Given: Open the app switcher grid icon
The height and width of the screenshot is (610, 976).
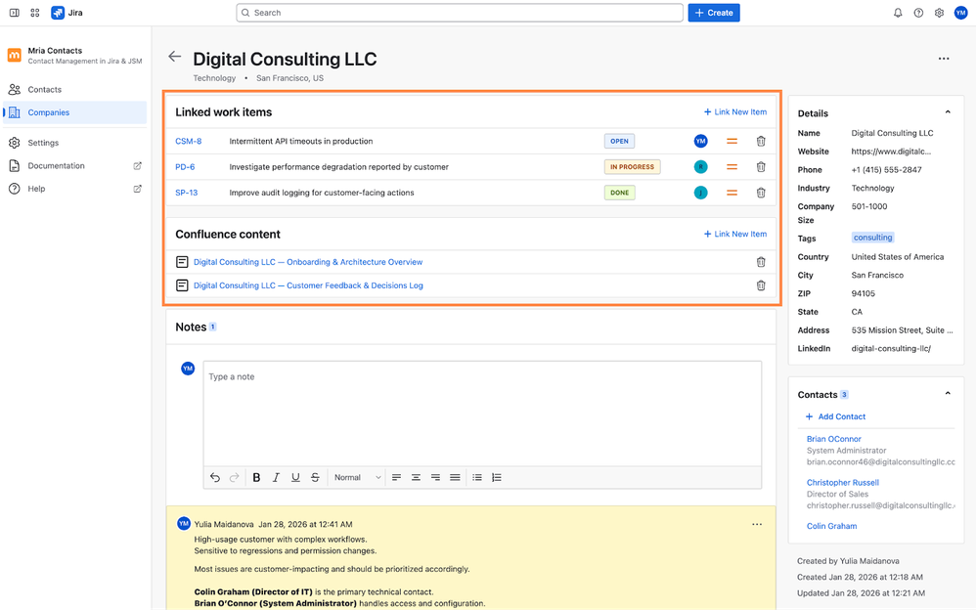Looking at the screenshot, I should pyautogui.click(x=35, y=13).
